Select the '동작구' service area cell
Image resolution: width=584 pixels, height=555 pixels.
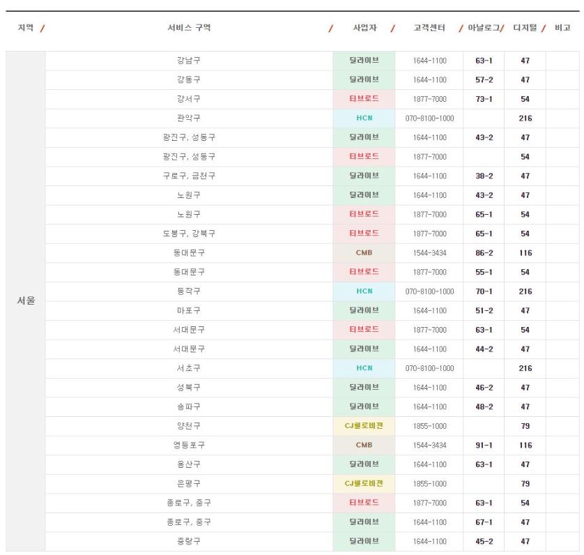click(189, 291)
